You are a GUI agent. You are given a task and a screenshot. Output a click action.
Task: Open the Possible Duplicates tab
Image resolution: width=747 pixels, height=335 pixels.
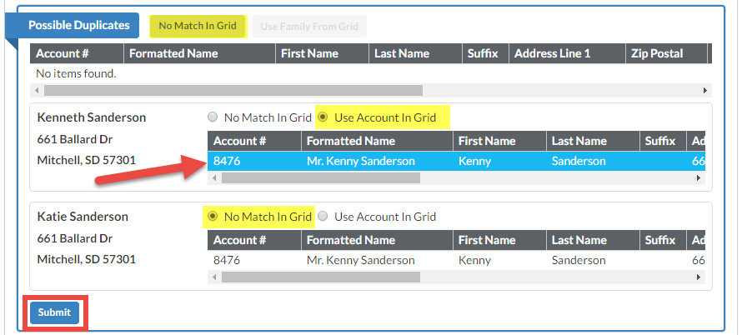click(x=78, y=25)
